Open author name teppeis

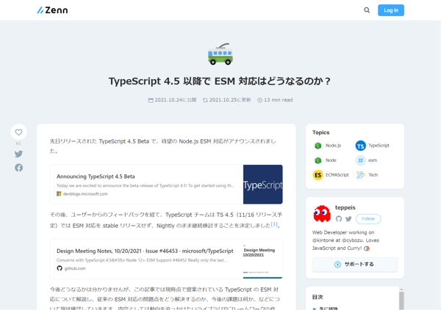tap(345, 207)
